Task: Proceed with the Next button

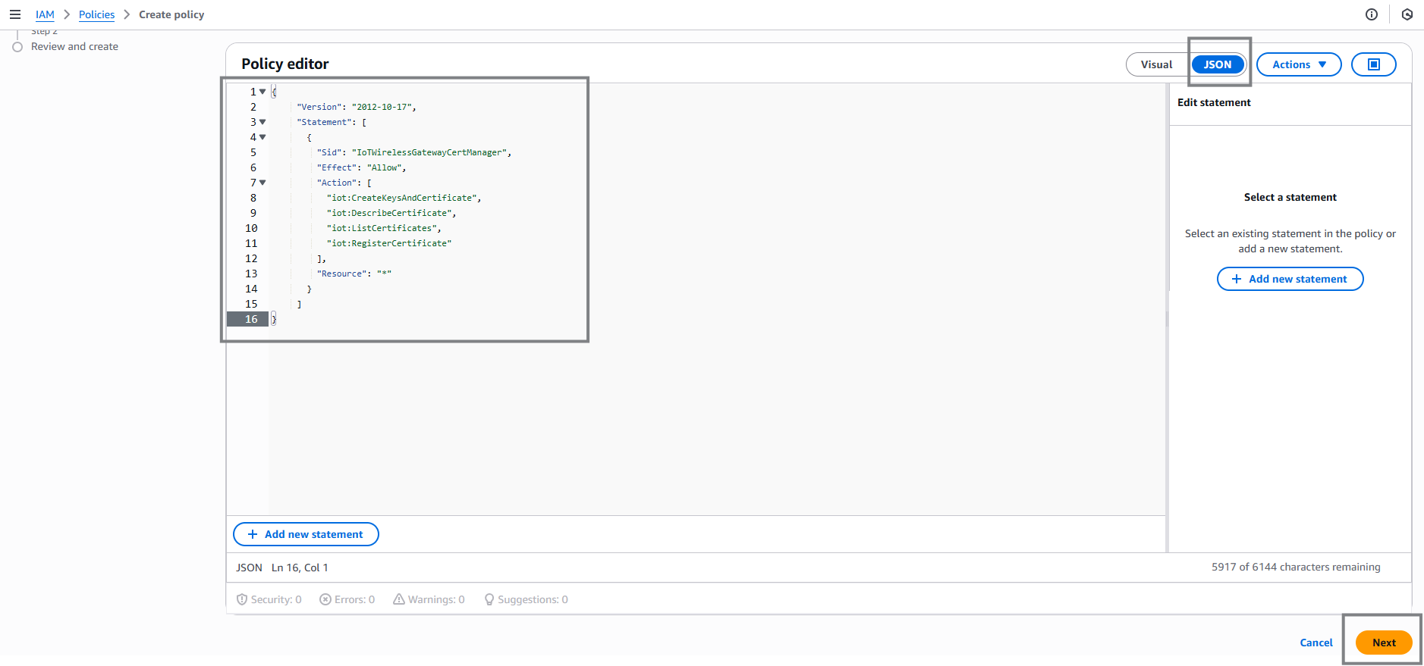Action: [1384, 643]
